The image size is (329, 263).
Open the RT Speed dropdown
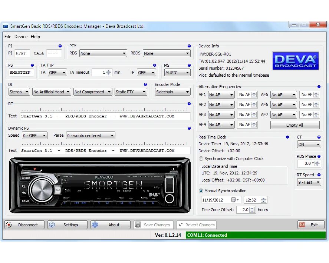(309, 182)
